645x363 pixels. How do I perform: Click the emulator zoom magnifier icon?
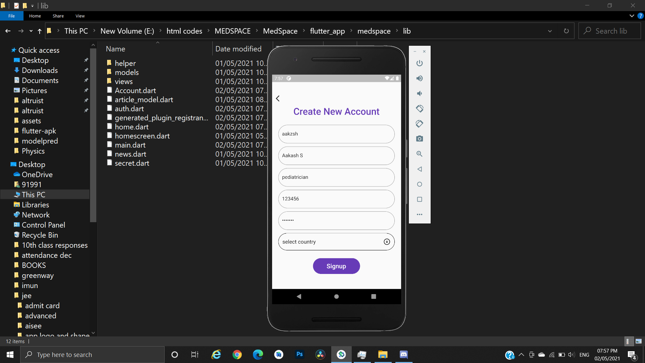419,154
